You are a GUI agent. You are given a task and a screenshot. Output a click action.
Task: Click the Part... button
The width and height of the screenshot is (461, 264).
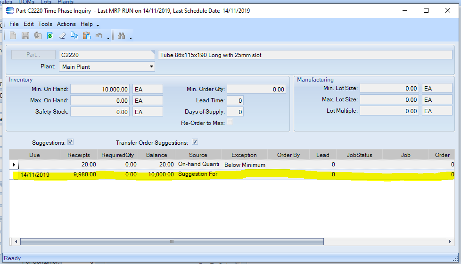coord(33,55)
